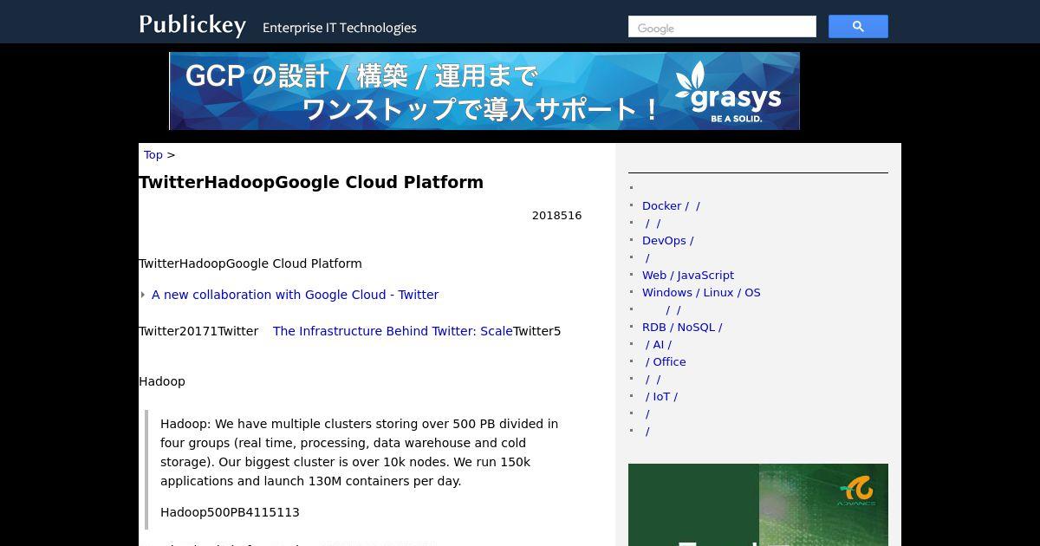Click the article date 2018516
This screenshot has width=1040, height=546.
tap(556, 216)
